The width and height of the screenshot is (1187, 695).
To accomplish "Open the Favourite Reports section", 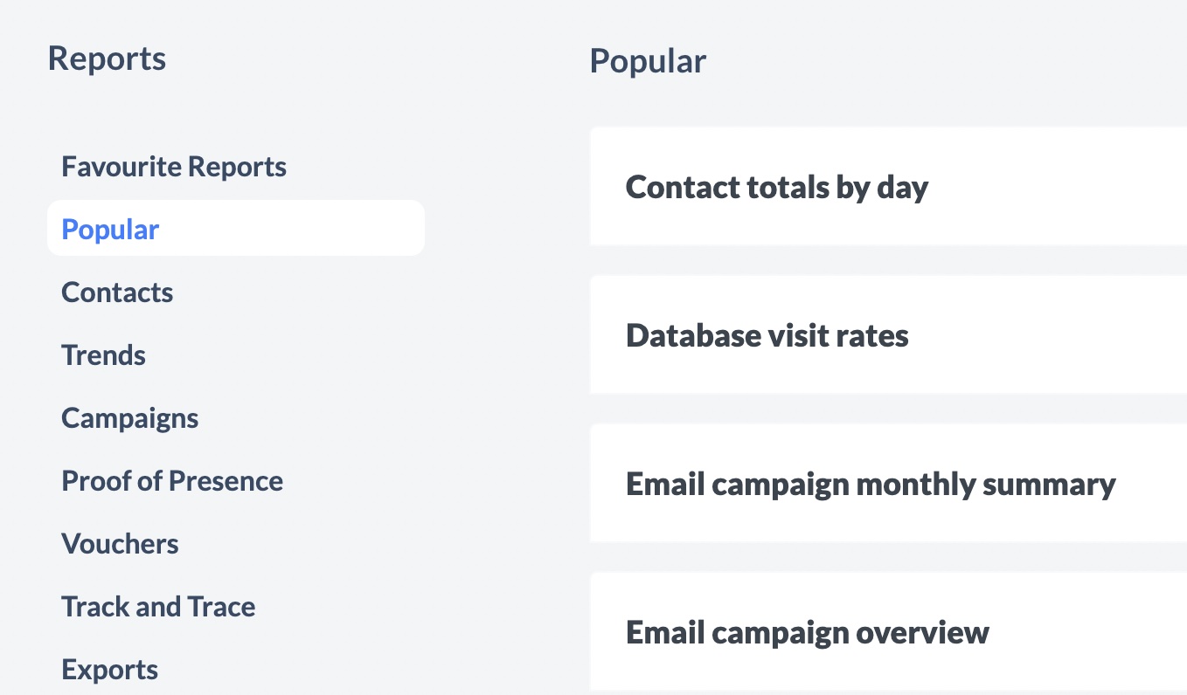I will (174, 167).
